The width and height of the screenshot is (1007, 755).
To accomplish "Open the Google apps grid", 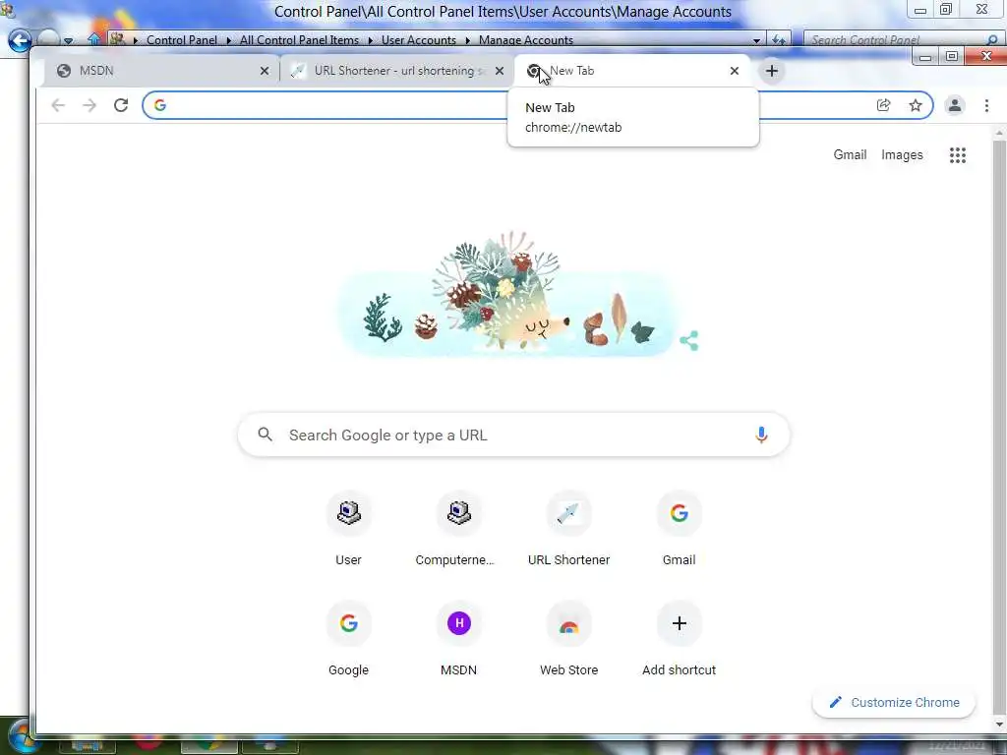I will (958, 154).
